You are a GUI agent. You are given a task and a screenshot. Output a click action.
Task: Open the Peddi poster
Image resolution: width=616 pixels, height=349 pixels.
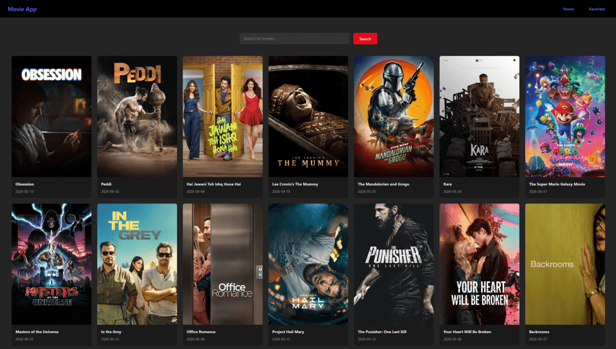coord(137,116)
